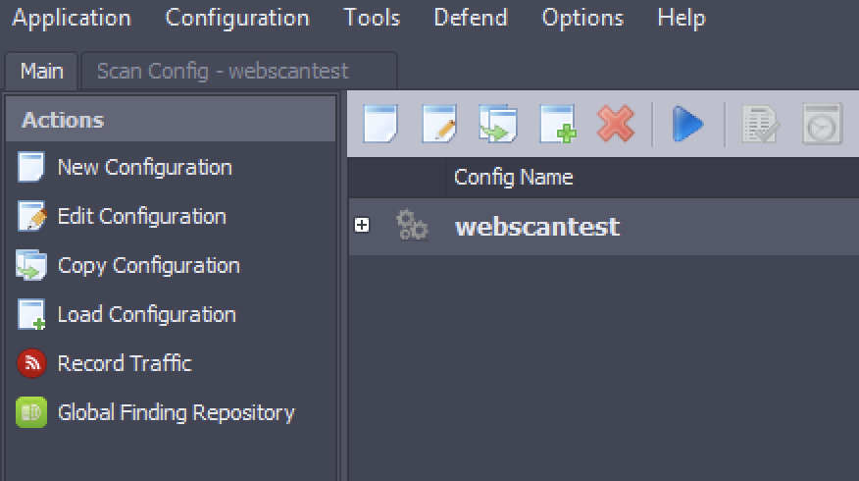Viewport: 859px width, 481px height.
Task: Click Record Traffic in Actions panel
Action: 124,363
